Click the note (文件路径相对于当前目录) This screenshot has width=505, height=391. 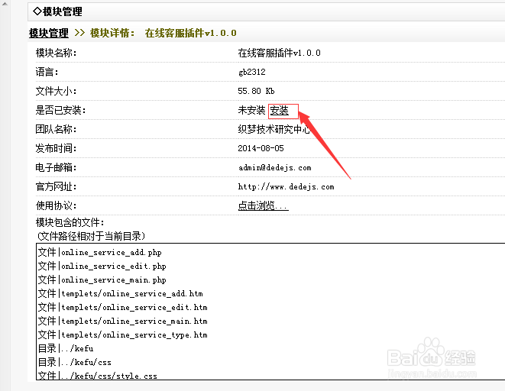91,236
